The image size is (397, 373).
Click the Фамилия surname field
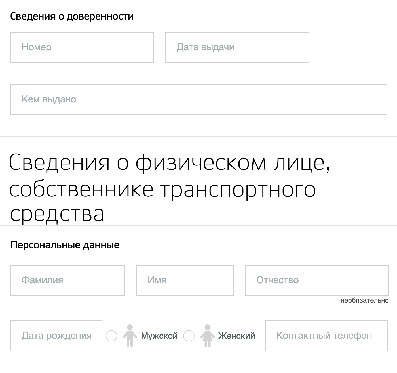tap(67, 280)
